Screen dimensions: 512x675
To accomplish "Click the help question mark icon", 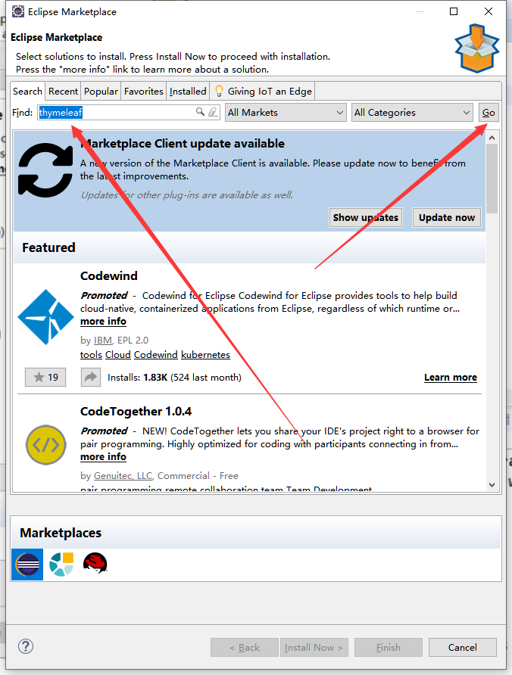I will tap(26, 646).
